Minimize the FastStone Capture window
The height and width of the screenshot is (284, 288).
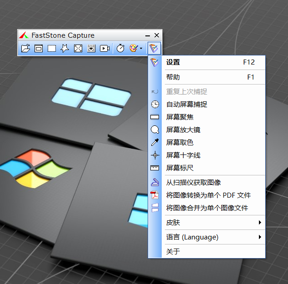(148, 35)
